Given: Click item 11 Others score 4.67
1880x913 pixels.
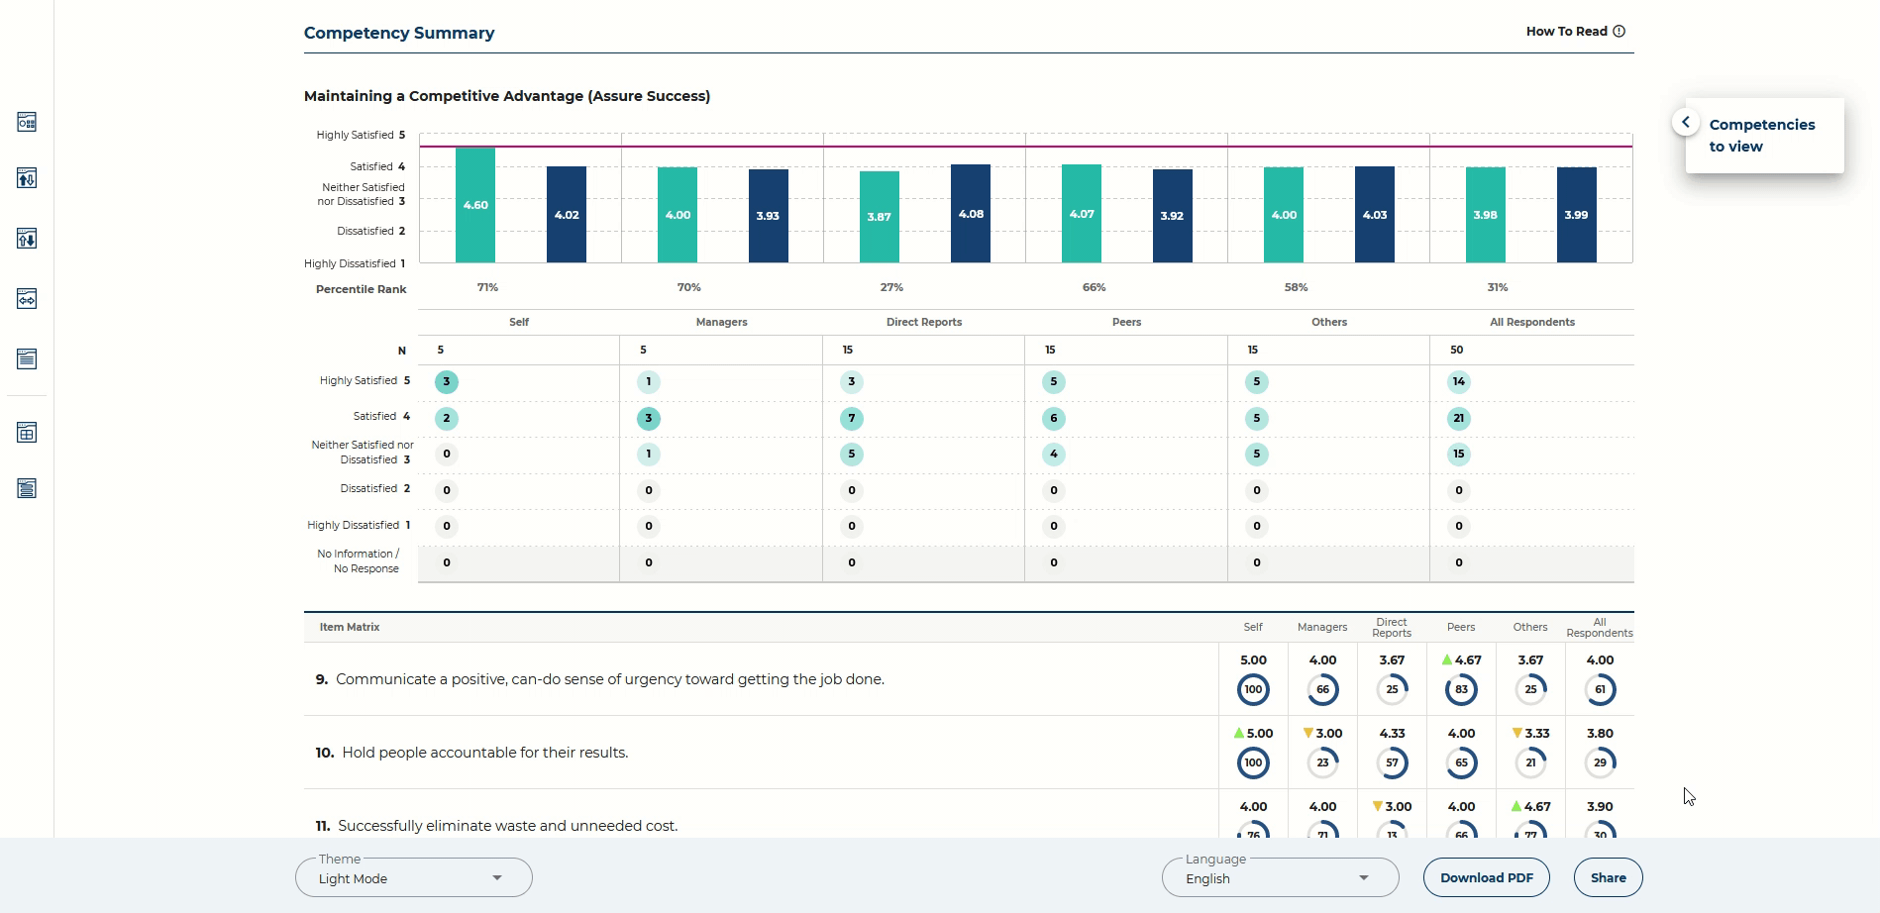Looking at the screenshot, I should pyautogui.click(x=1537, y=807).
